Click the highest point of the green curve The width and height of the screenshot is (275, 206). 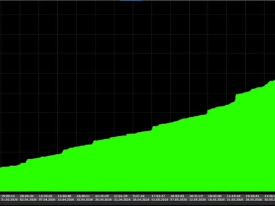pyautogui.click(x=273, y=81)
